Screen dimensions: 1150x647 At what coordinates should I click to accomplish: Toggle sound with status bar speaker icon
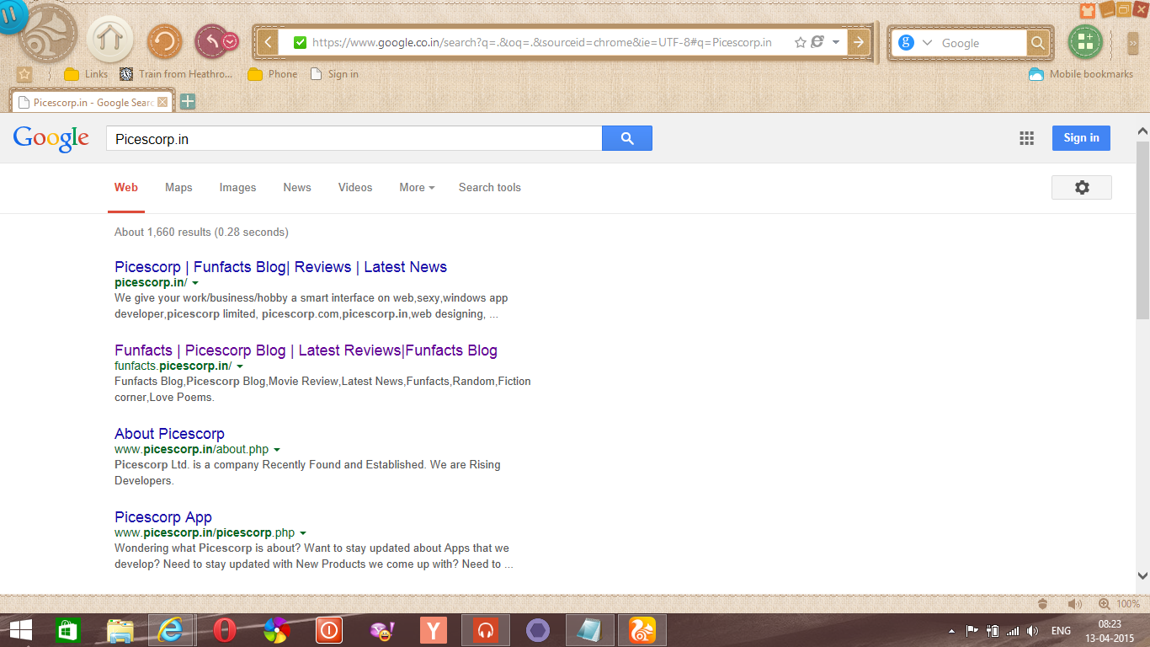click(1074, 604)
